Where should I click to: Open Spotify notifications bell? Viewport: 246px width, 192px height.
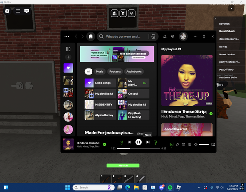165,36
